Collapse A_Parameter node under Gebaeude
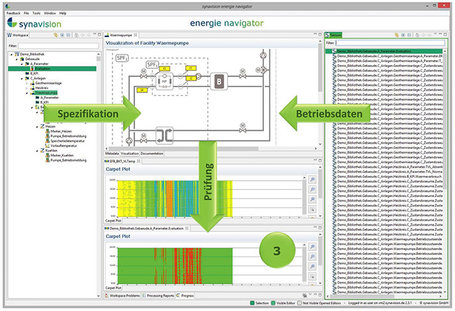The image size is (455, 311). click(x=22, y=64)
